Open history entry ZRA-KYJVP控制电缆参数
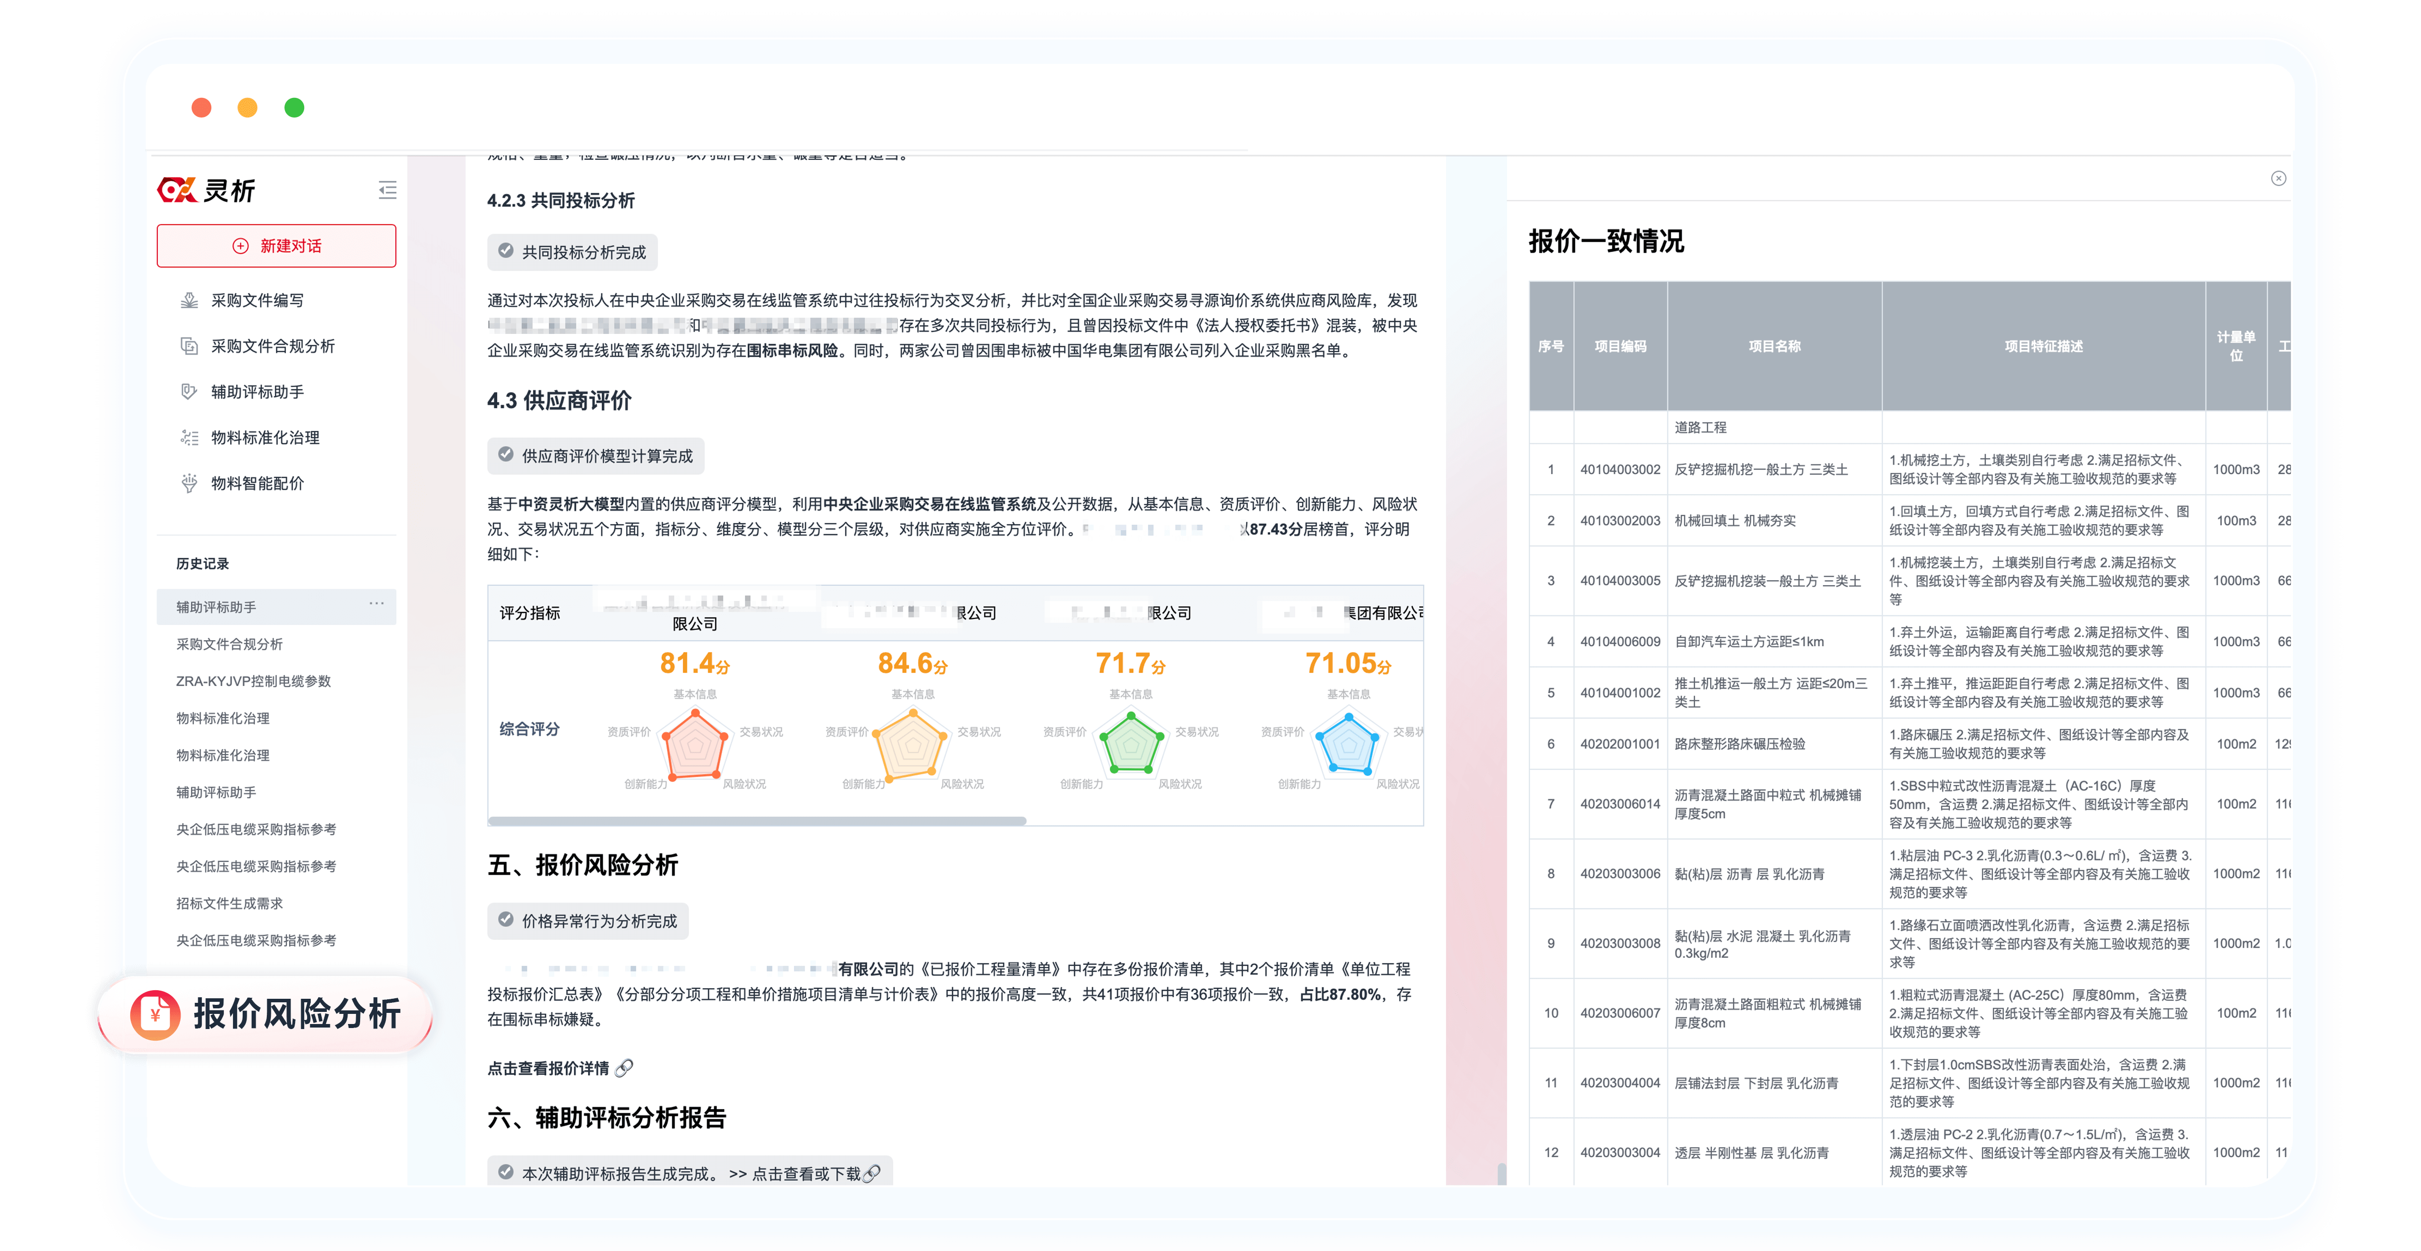This screenshot has height=1251, width=2421. [254, 680]
